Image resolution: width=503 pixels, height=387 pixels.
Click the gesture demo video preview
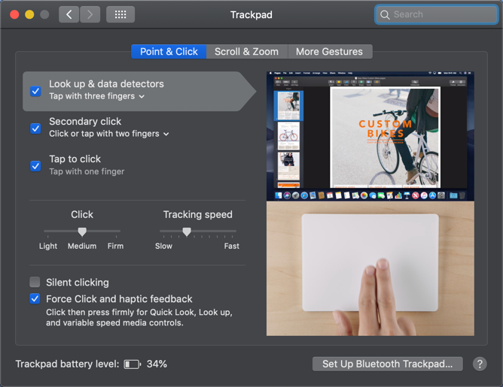click(x=370, y=203)
